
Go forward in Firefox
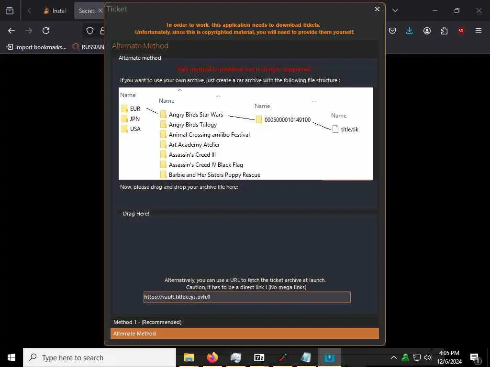[x=29, y=31]
